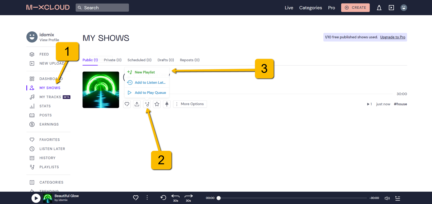Screen dimensions: 432x204
Task: Click the playback progress slider handle
Action: (x=219, y=198)
